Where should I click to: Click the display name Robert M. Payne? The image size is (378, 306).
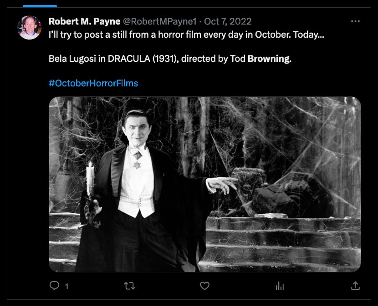84,21
